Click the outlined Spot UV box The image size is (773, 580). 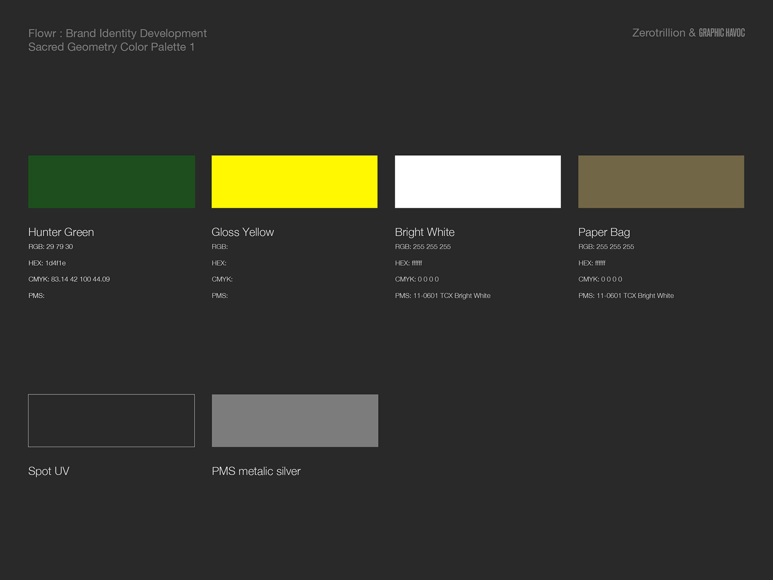112,420
